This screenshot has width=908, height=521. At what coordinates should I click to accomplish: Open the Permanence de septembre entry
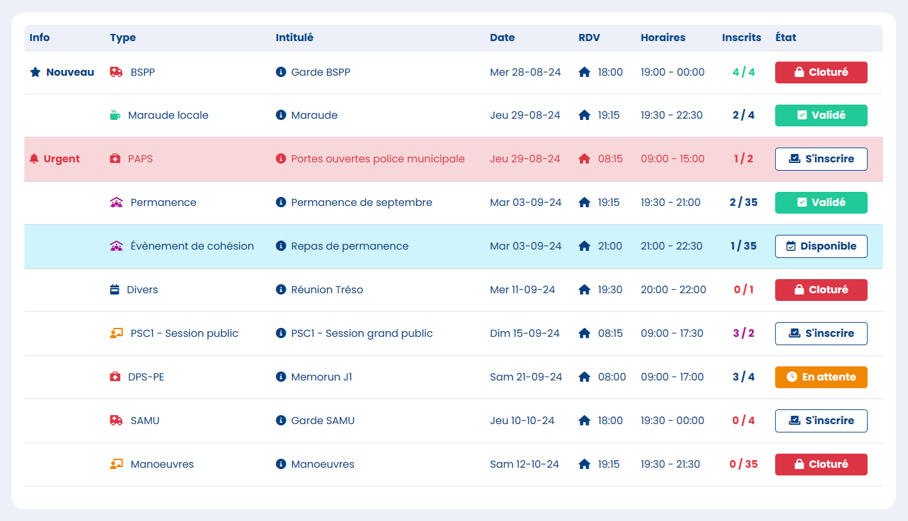coord(361,203)
